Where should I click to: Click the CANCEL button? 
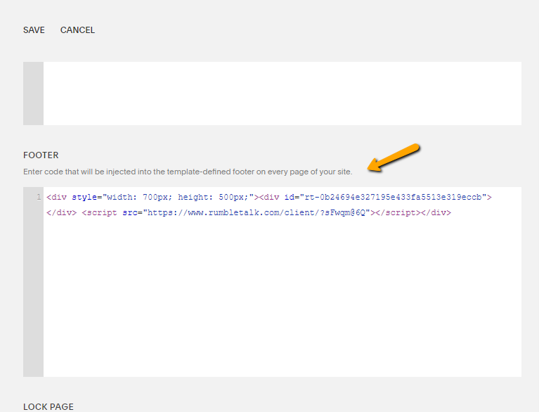point(77,30)
